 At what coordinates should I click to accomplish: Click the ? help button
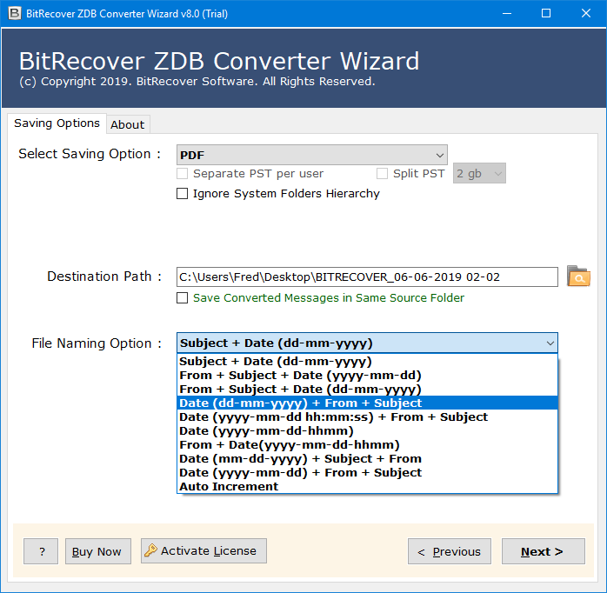(x=41, y=551)
